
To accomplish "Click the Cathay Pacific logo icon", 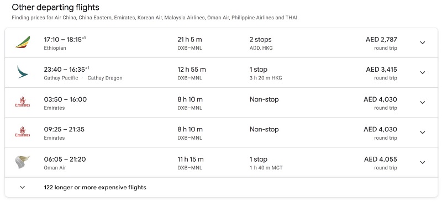I will [x=23, y=72].
